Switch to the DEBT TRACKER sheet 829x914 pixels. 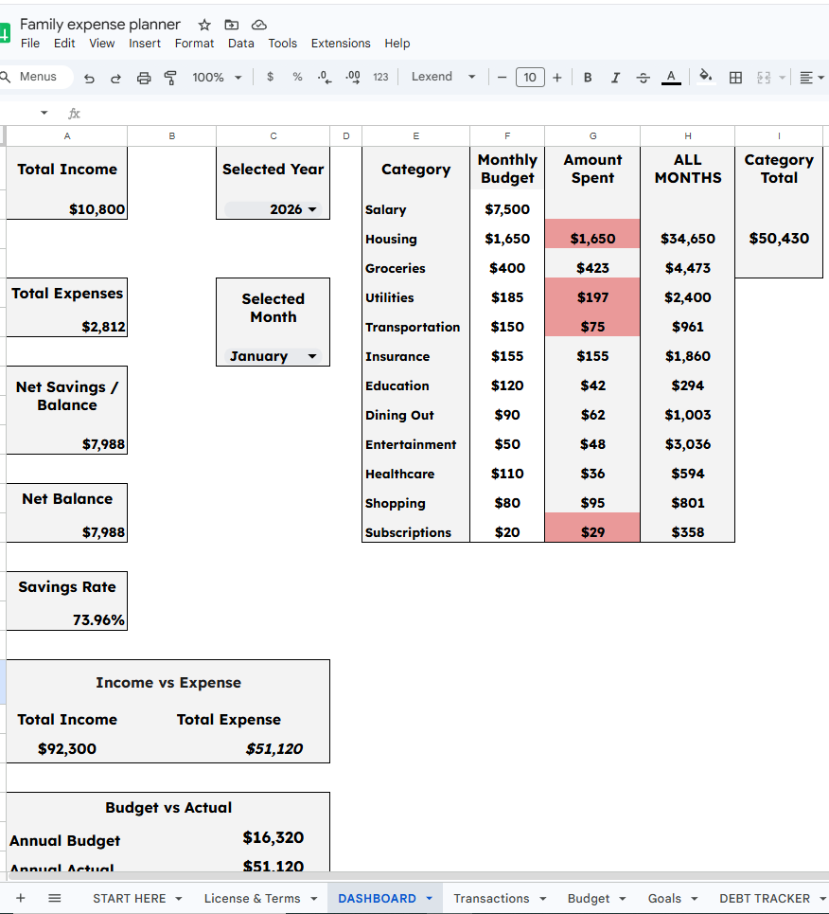tap(765, 898)
